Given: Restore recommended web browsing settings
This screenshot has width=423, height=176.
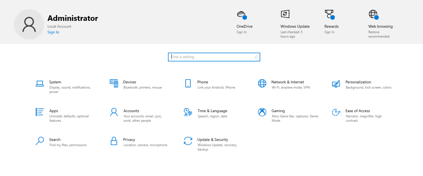Looking at the screenshot, I should point(373,14).
